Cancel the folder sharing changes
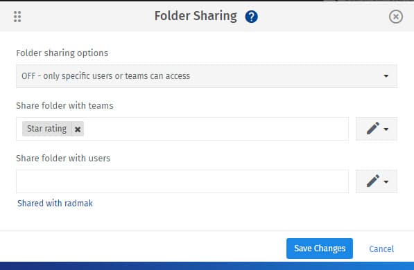This screenshot has width=414, height=270. point(381,249)
